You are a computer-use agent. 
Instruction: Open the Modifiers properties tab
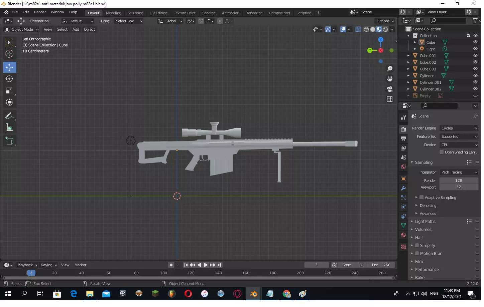coord(403,189)
